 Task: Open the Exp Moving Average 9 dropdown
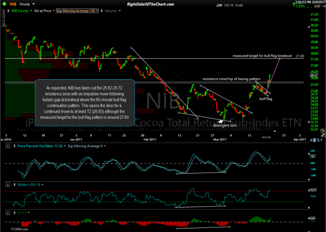(104, 146)
